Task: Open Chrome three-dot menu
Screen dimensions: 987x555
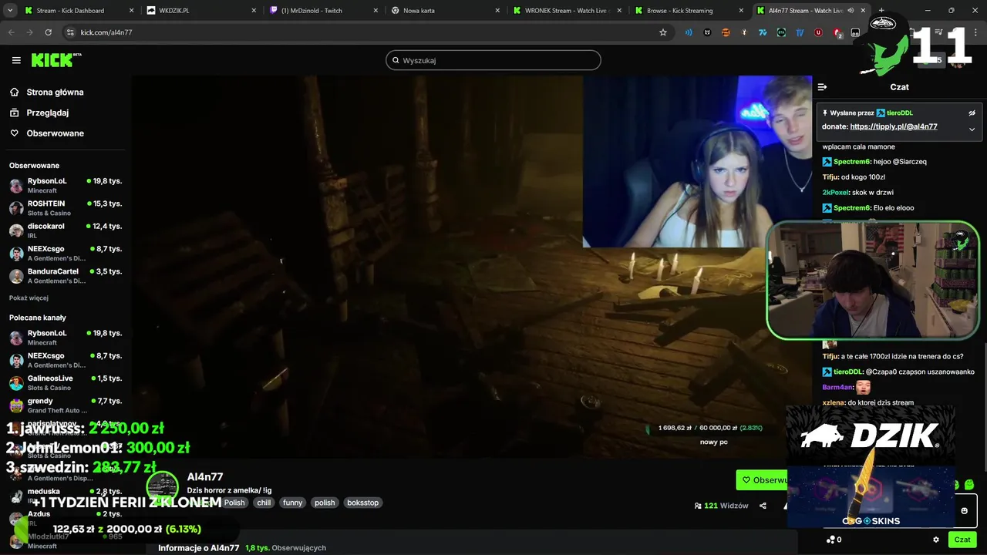Action: tap(975, 32)
